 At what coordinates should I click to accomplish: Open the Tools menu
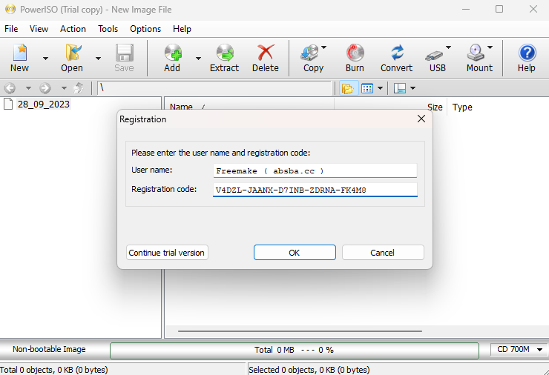108,29
